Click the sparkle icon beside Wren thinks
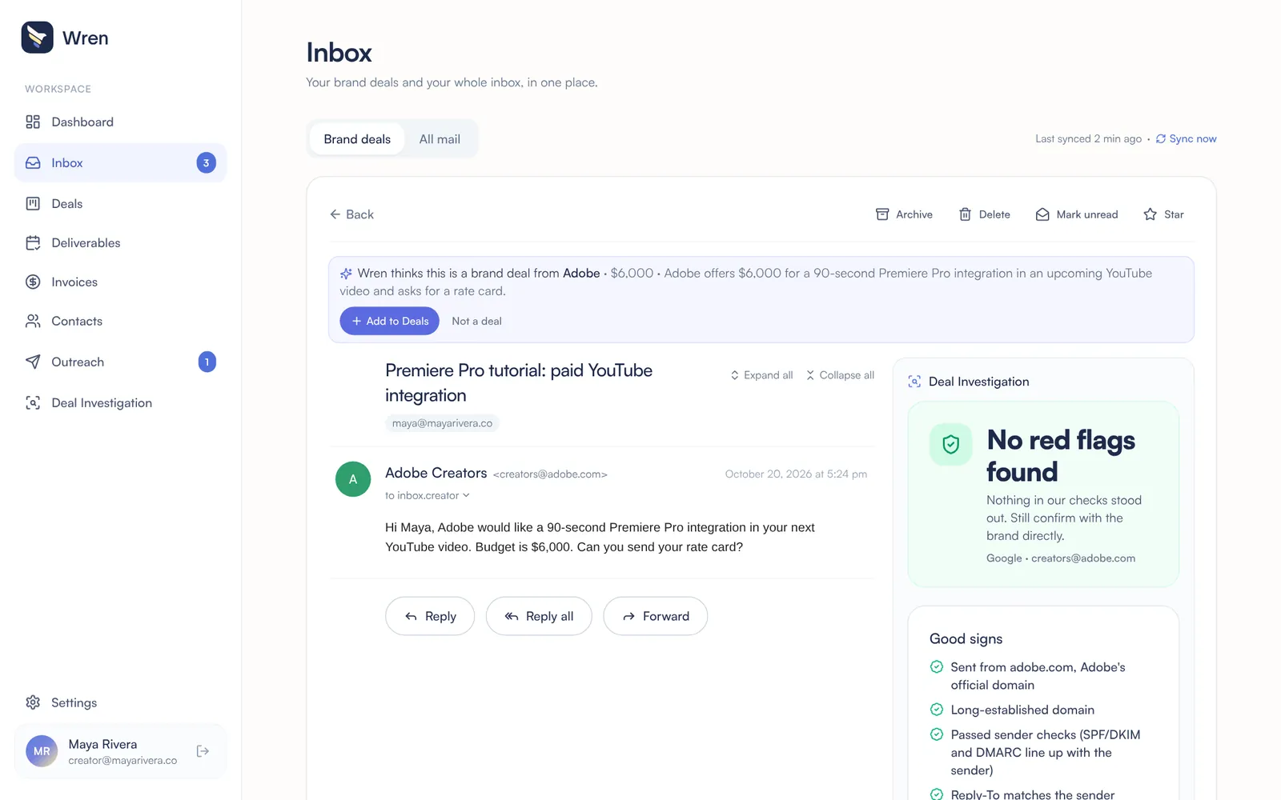Screen dimensions: 1281x800 (x=346, y=274)
